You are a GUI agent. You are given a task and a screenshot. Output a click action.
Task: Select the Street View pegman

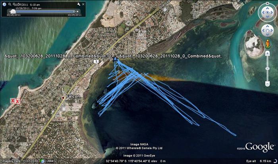pyautogui.click(x=267, y=43)
